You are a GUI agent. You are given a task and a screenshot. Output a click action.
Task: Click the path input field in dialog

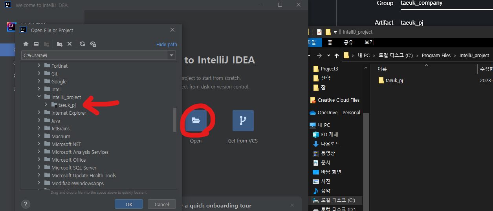click(94, 56)
